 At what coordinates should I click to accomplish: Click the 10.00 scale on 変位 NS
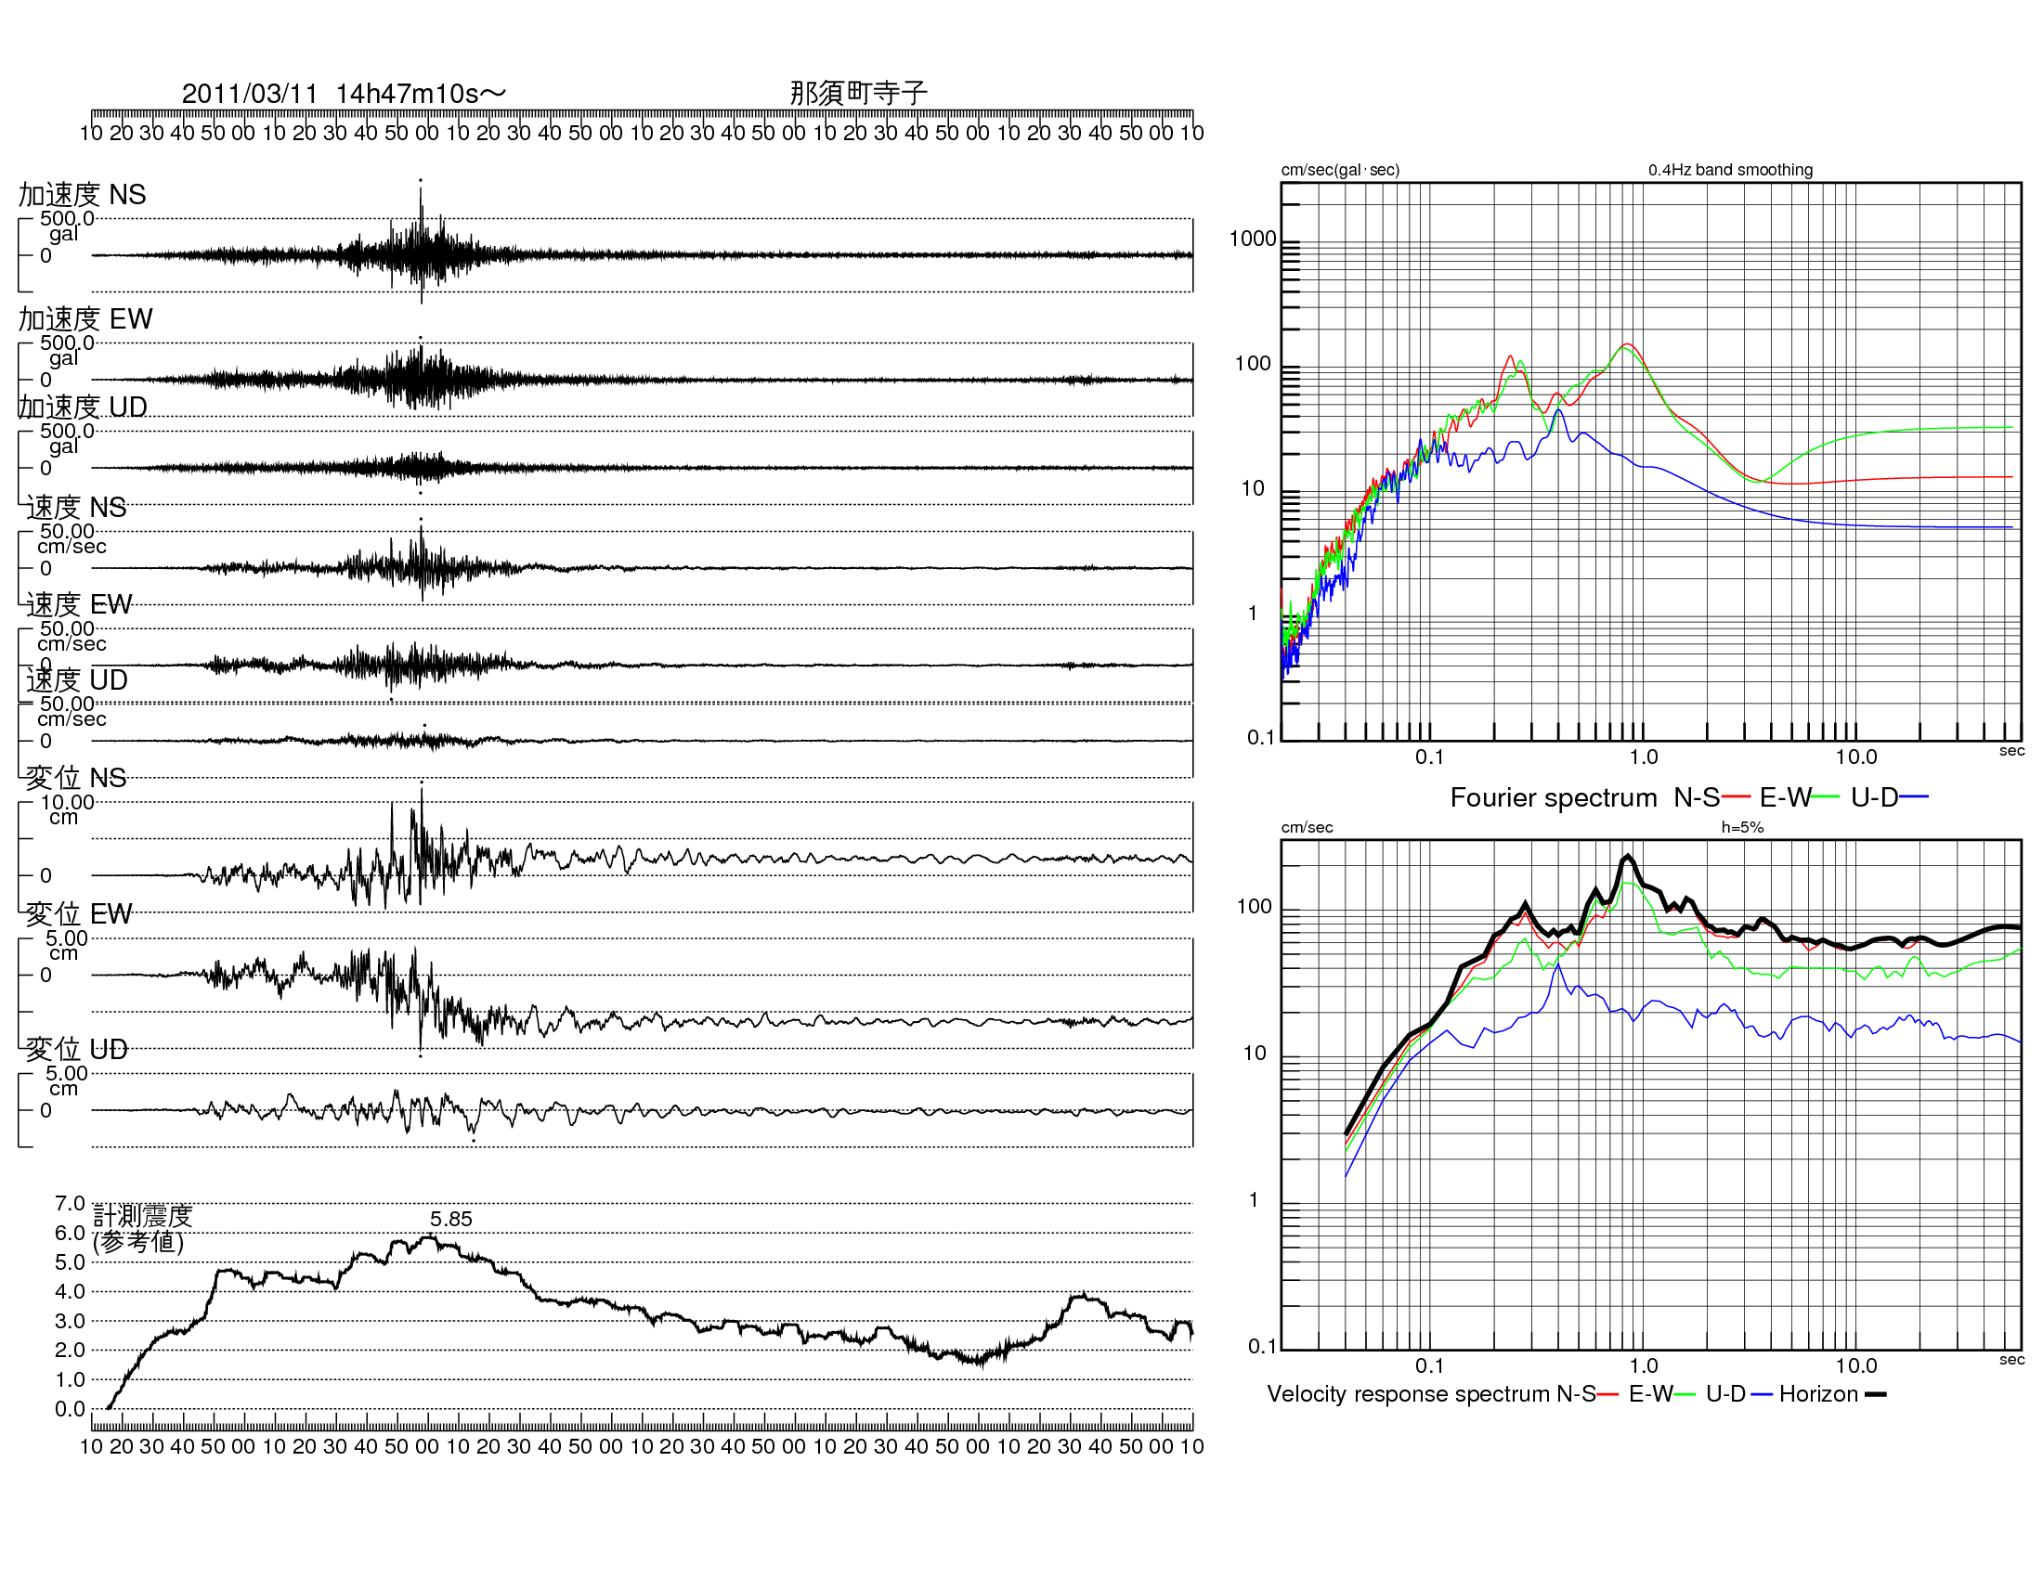point(68,802)
